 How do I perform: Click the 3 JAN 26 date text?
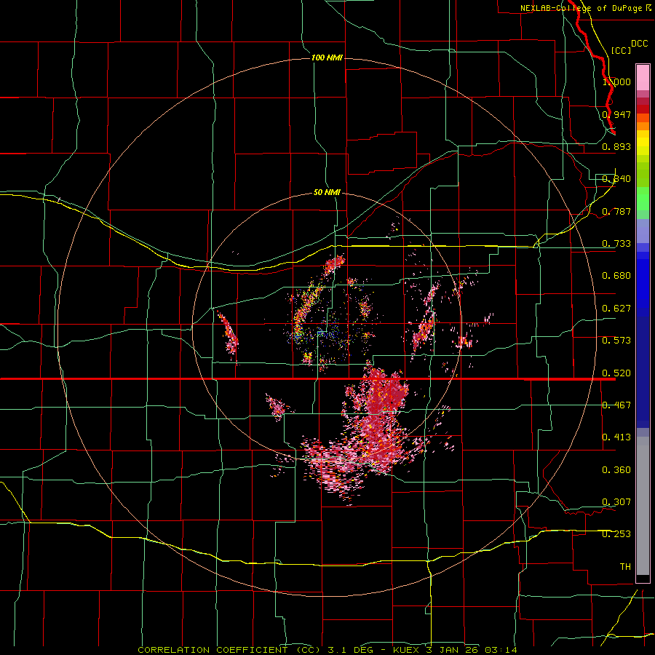click(453, 650)
